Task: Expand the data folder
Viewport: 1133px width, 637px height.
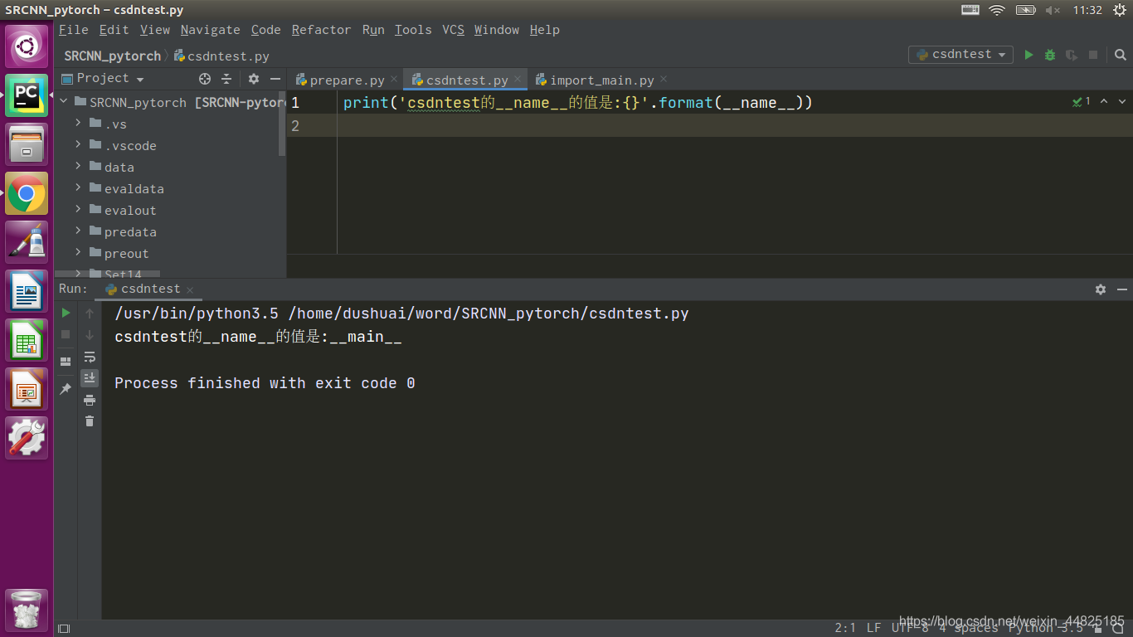Action: [x=78, y=166]
